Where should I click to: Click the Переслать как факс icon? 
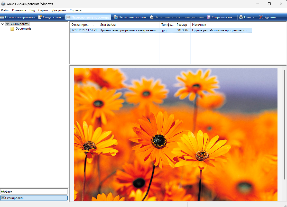click(116, 17)
